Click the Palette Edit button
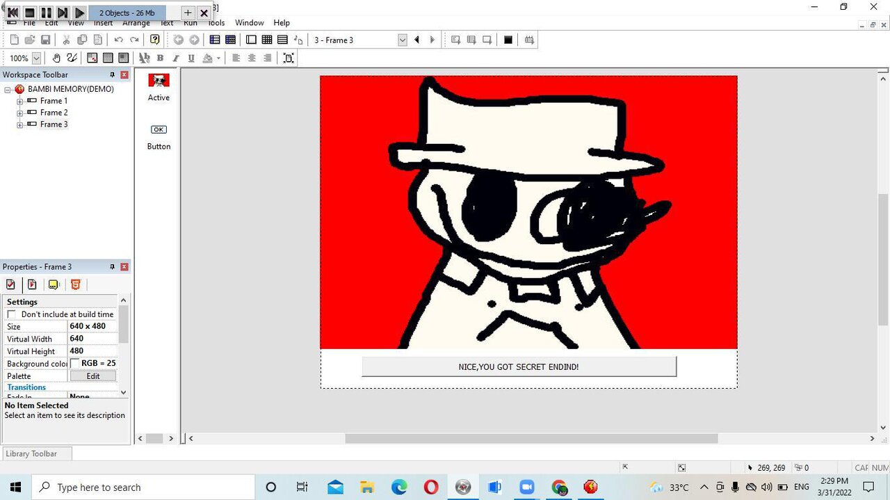The width and height of the screenshot is (890, 500). click(92, 376)
